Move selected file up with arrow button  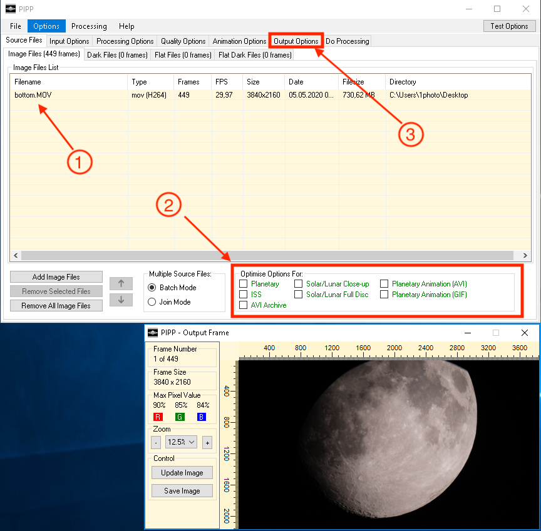click(121, 283)
